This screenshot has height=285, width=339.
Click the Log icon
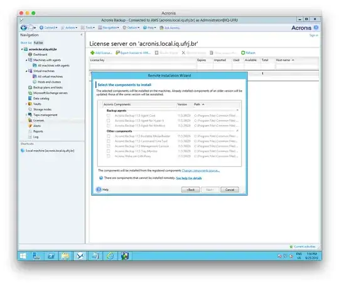[30, 137]
